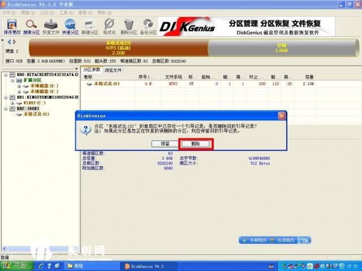Close the DiskGenius confirmation dialog
The height and width of the screenshot is (271, 362).
281,115
